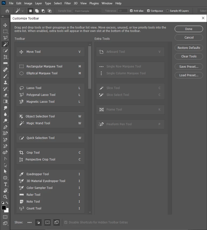Click Clear Tools button

[189, 56]
